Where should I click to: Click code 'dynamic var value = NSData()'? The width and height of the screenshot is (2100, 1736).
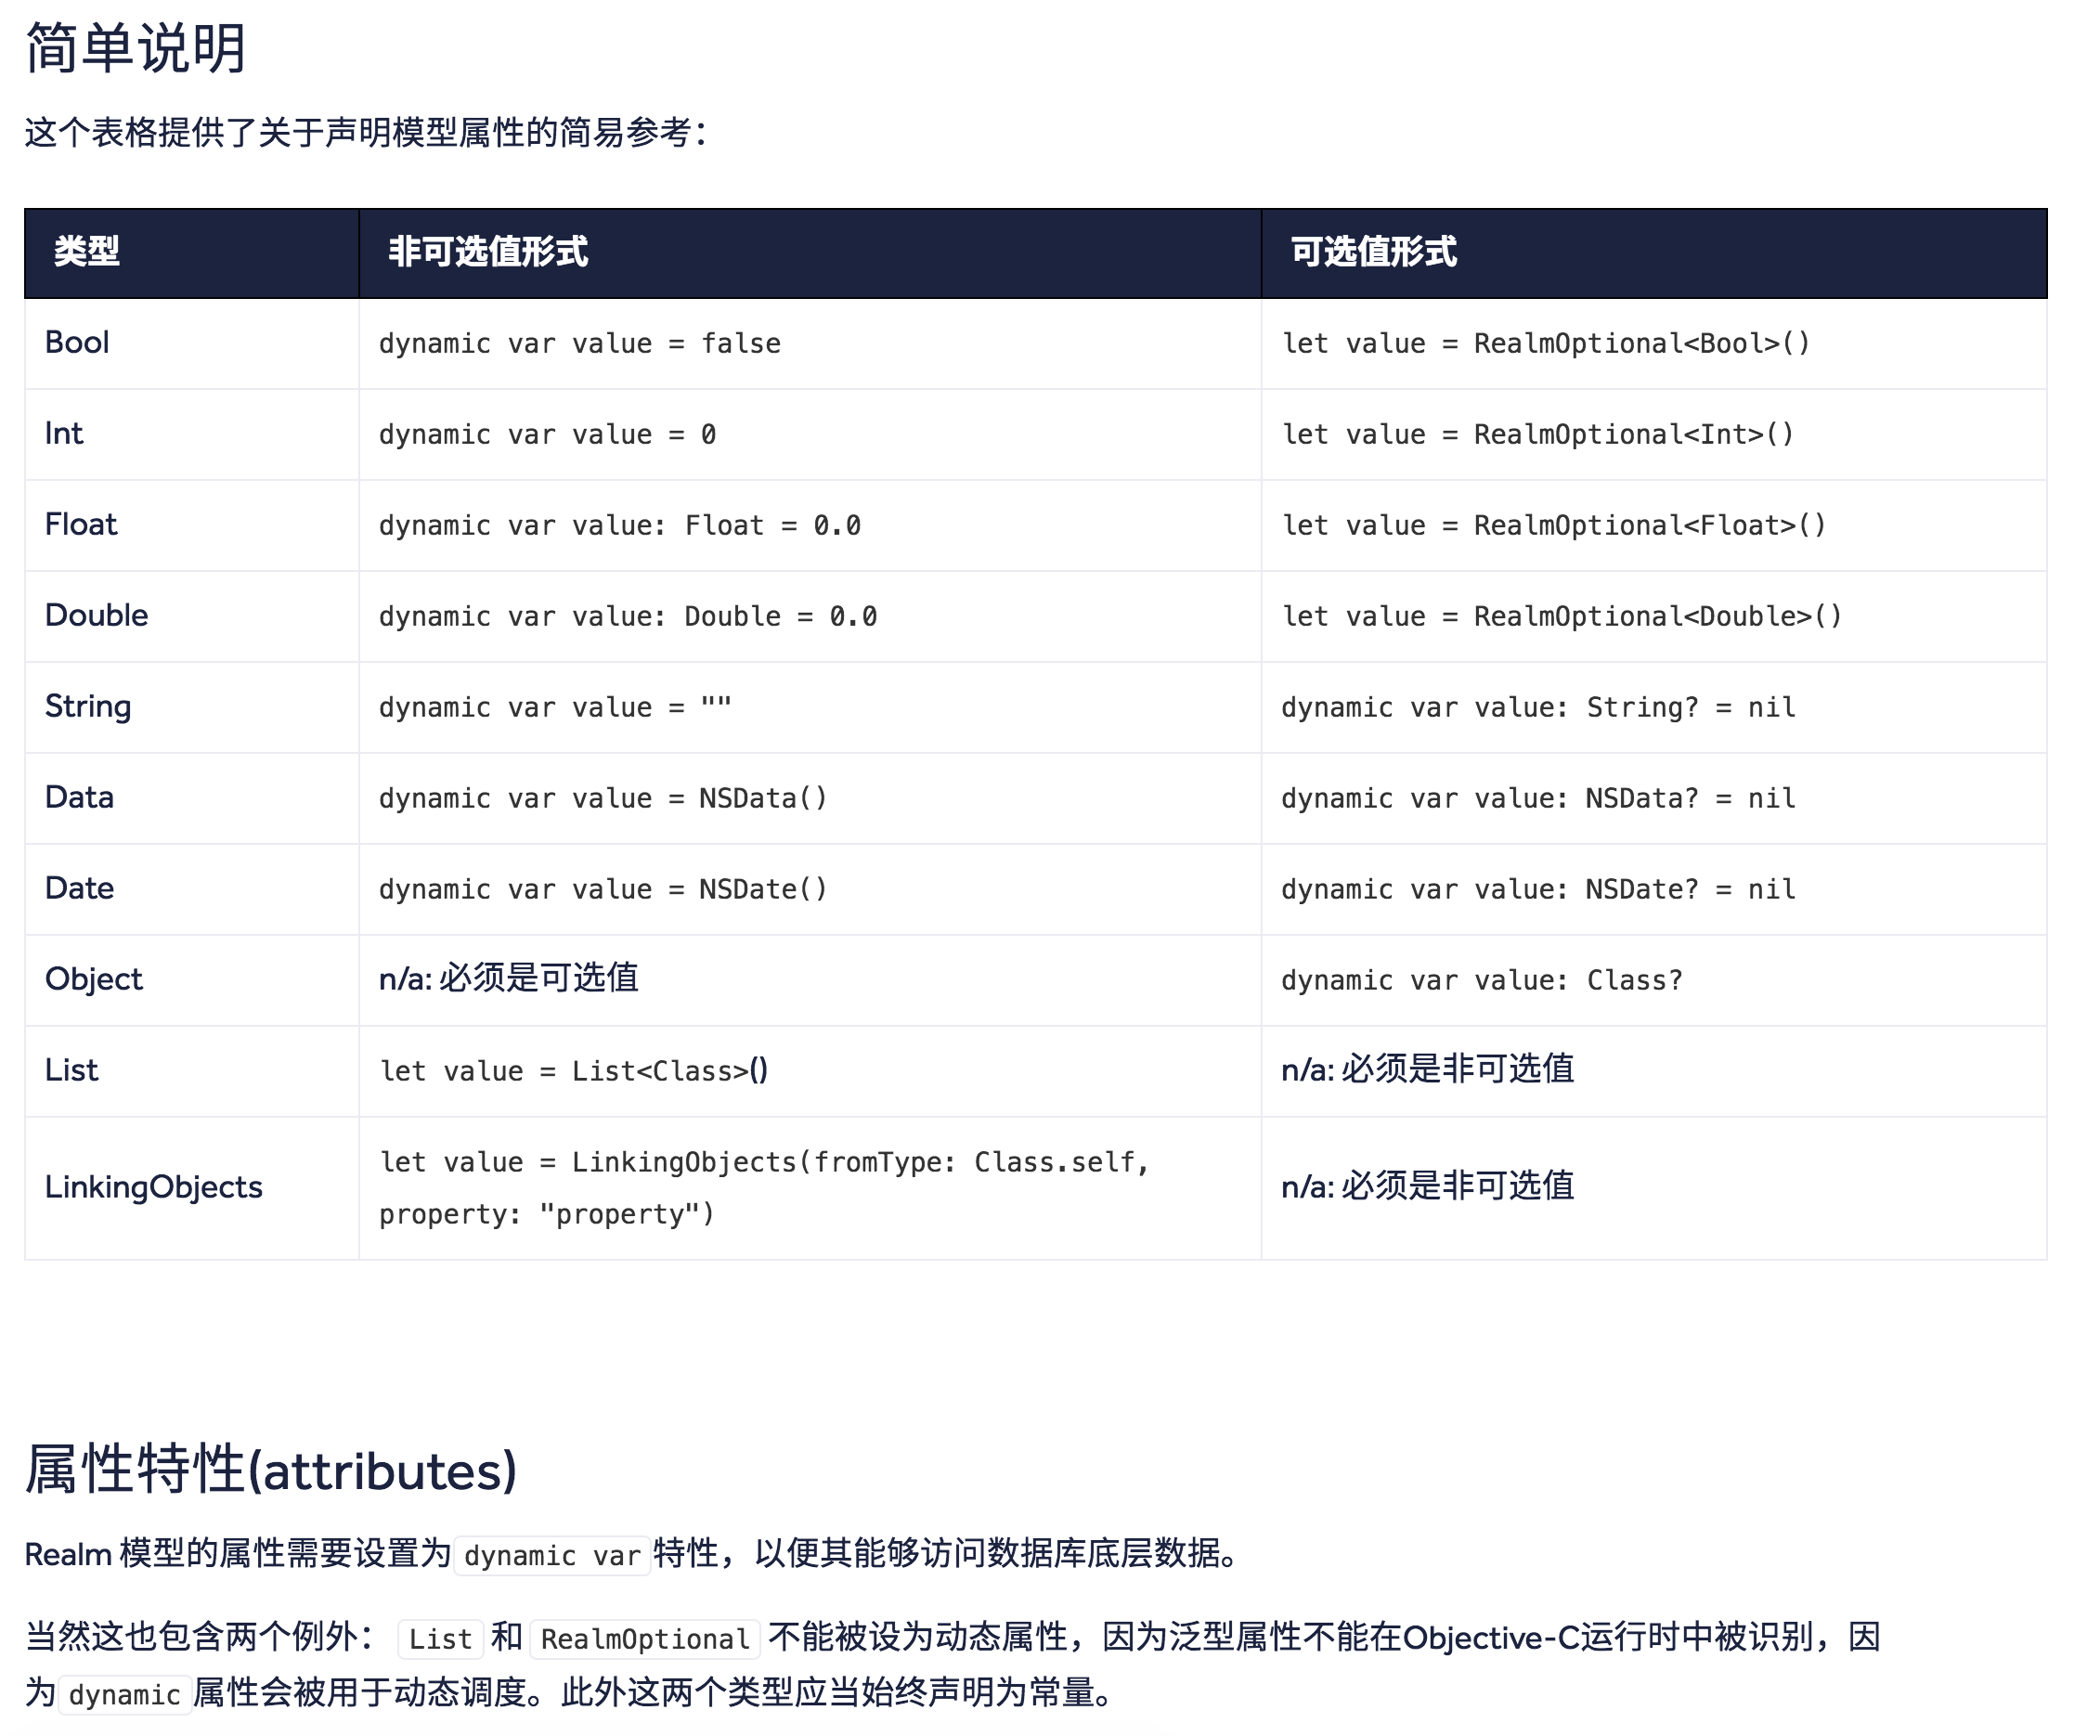(x=603, y=799)
